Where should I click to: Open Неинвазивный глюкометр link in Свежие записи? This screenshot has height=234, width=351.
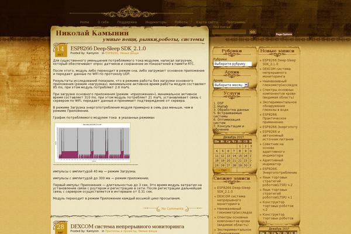coord(235,211)
